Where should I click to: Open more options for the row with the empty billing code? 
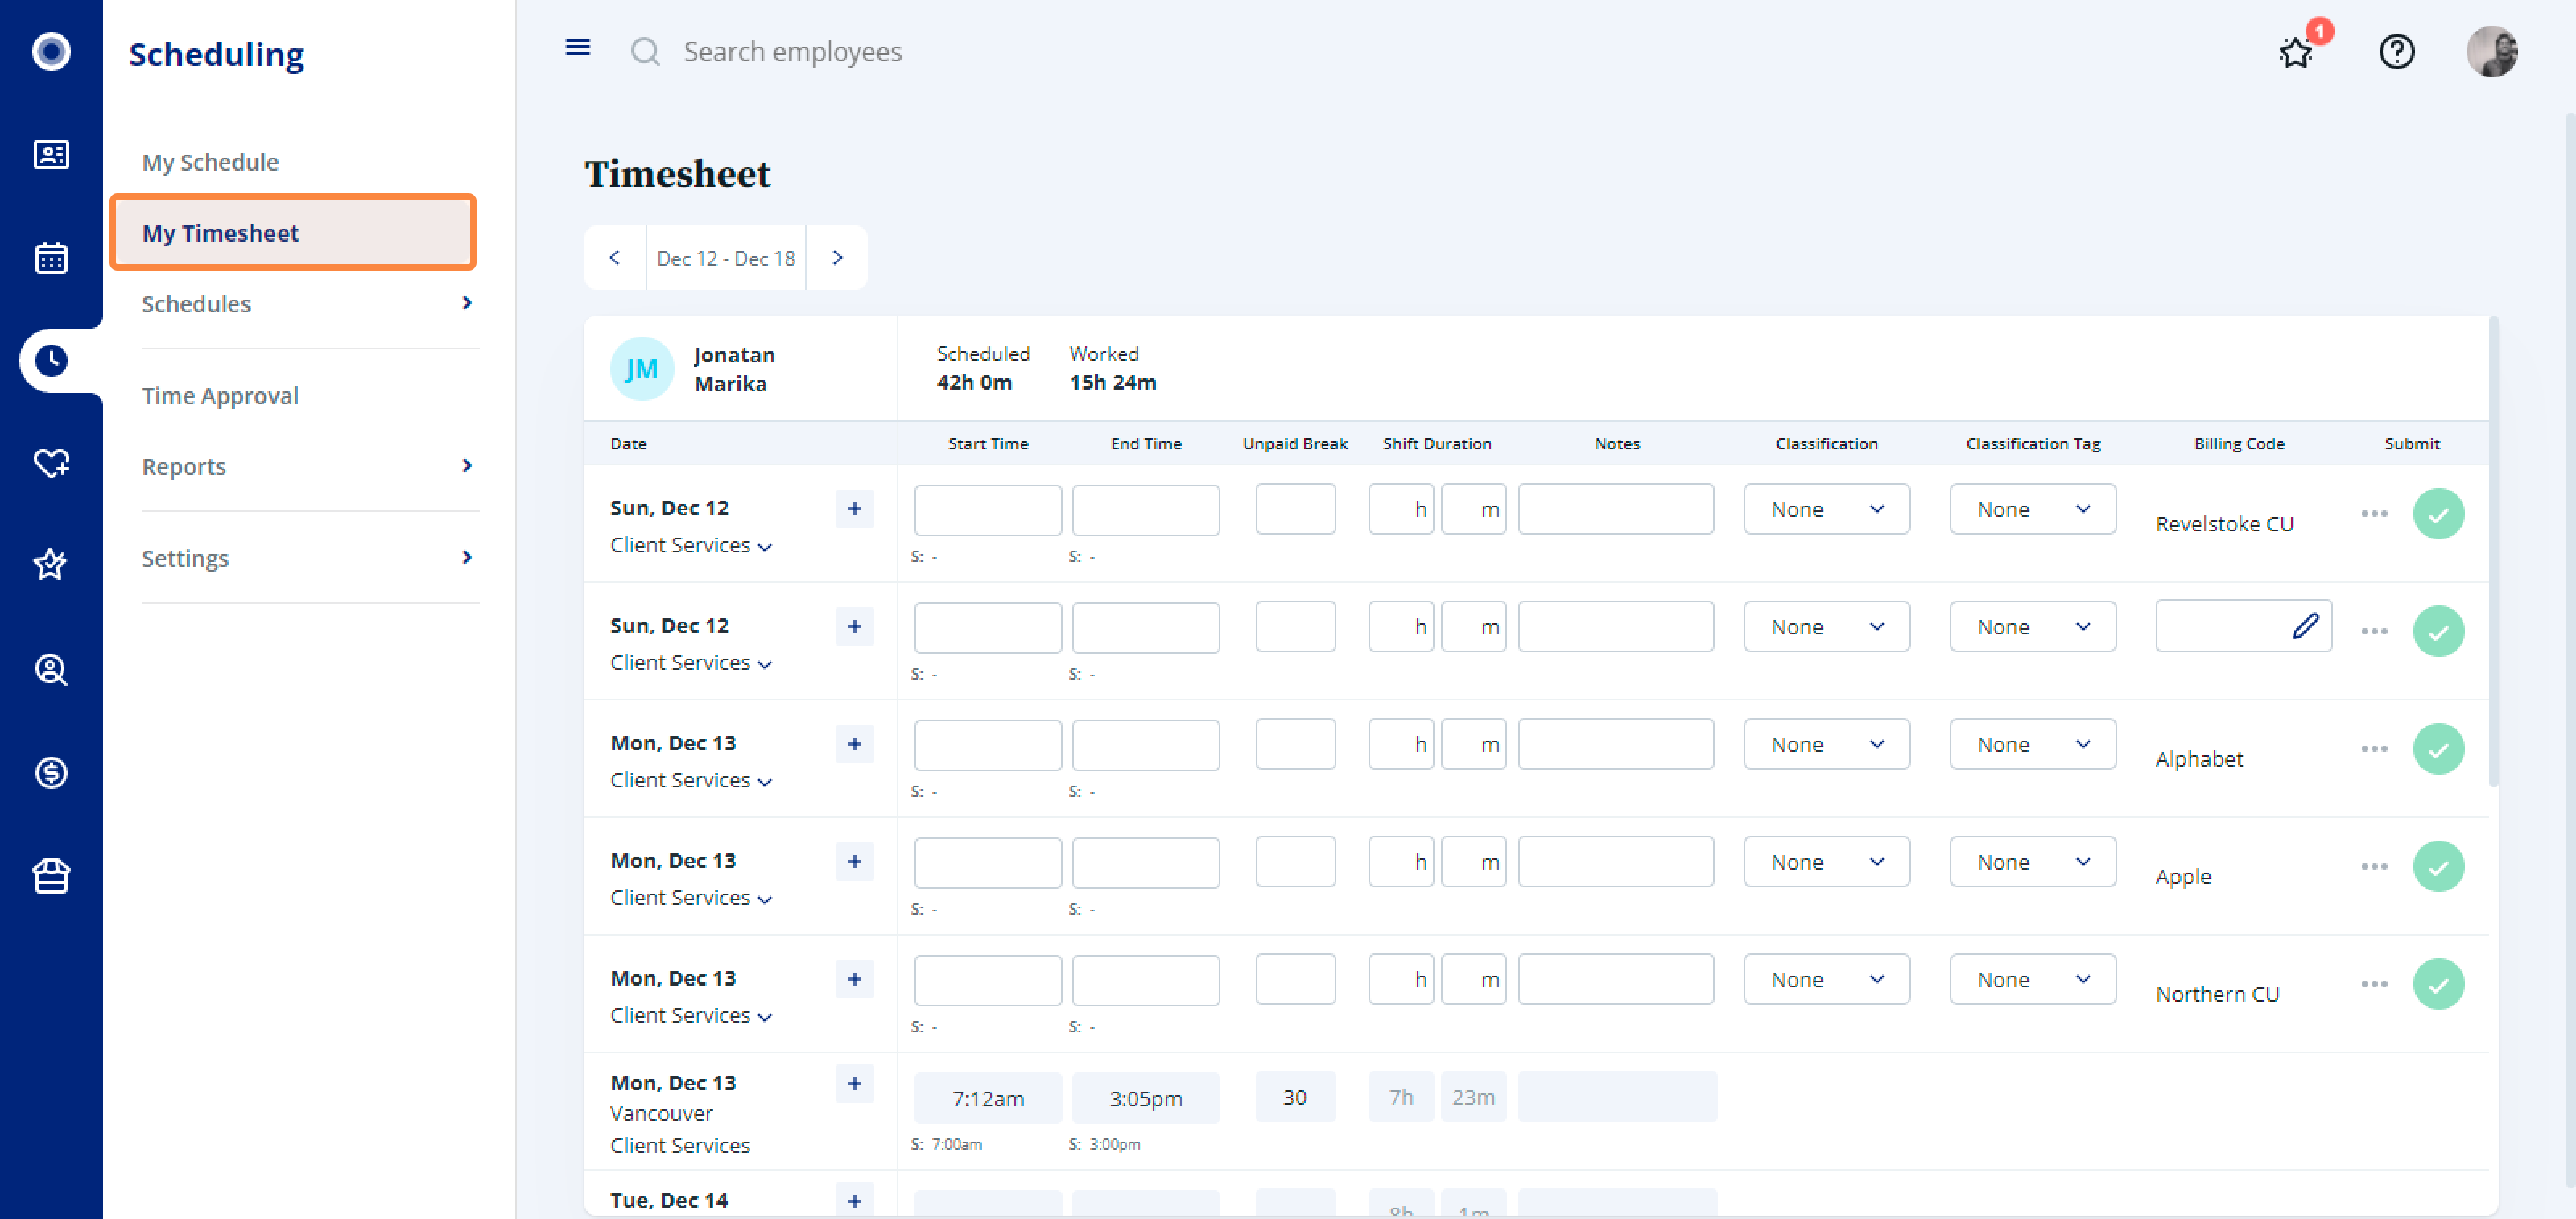pos(2374,631)
